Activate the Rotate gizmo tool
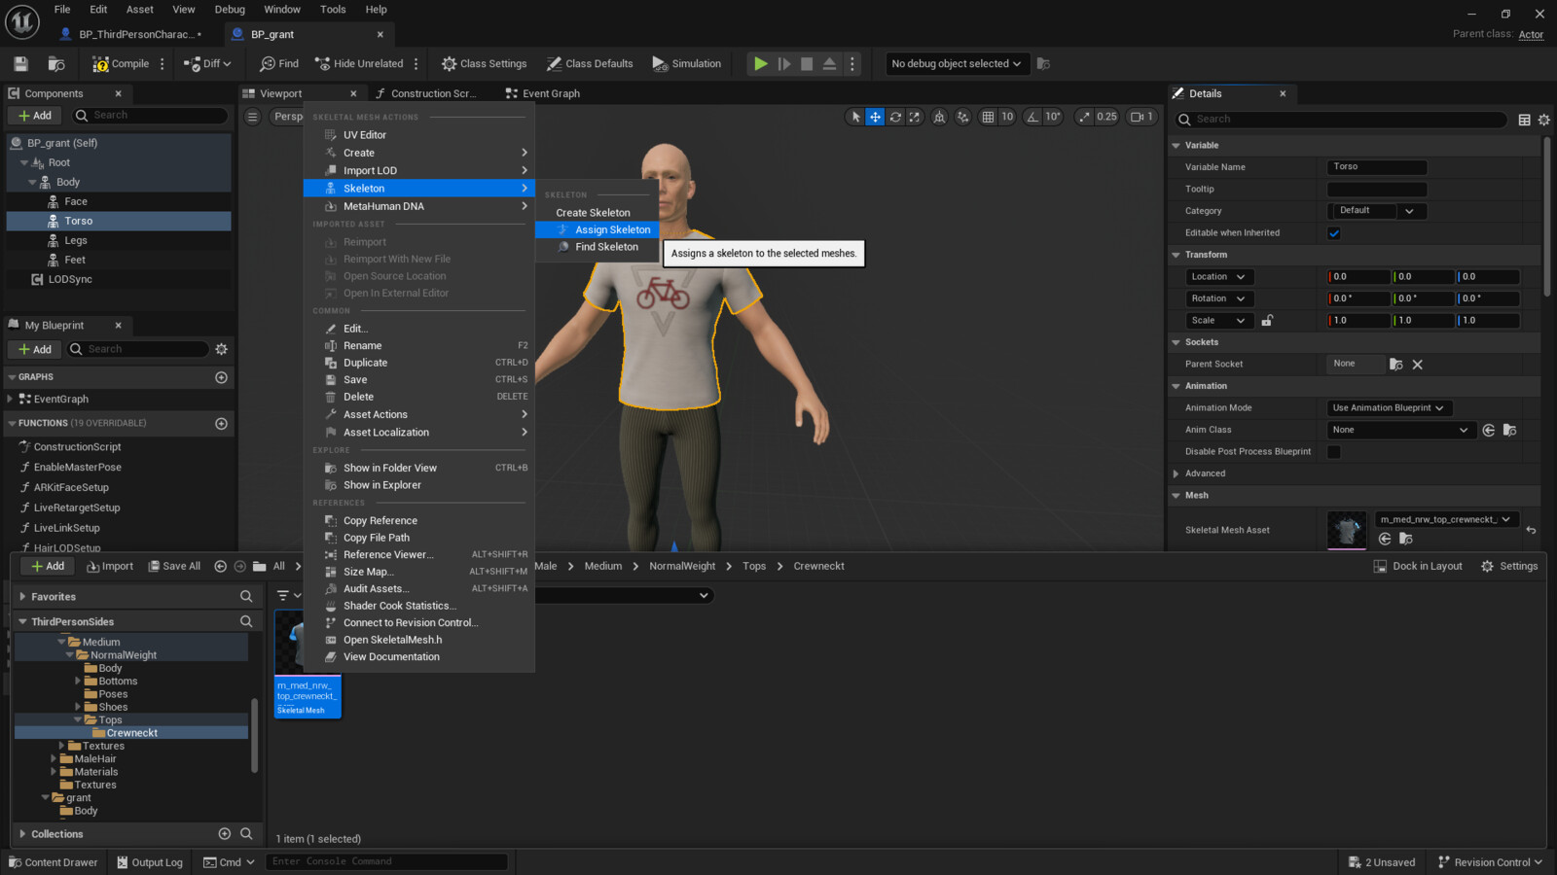 click(895, 117)
